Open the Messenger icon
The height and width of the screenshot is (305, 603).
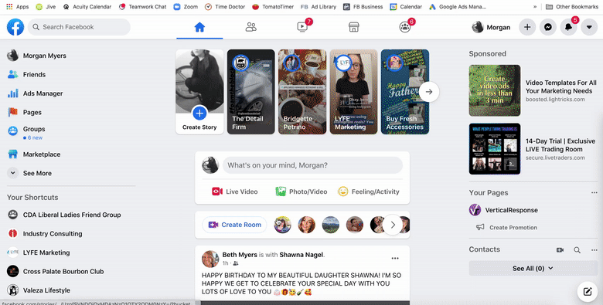[548, 27]
